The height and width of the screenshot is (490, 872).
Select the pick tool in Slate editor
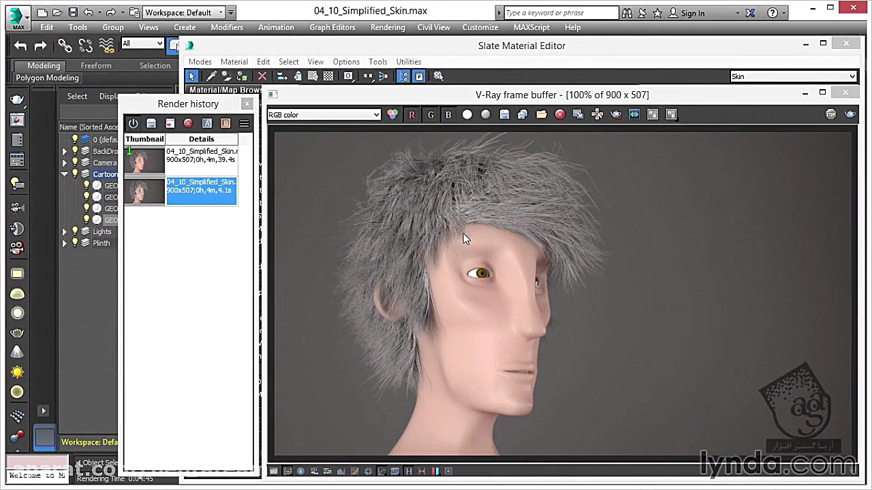point(192,76)
